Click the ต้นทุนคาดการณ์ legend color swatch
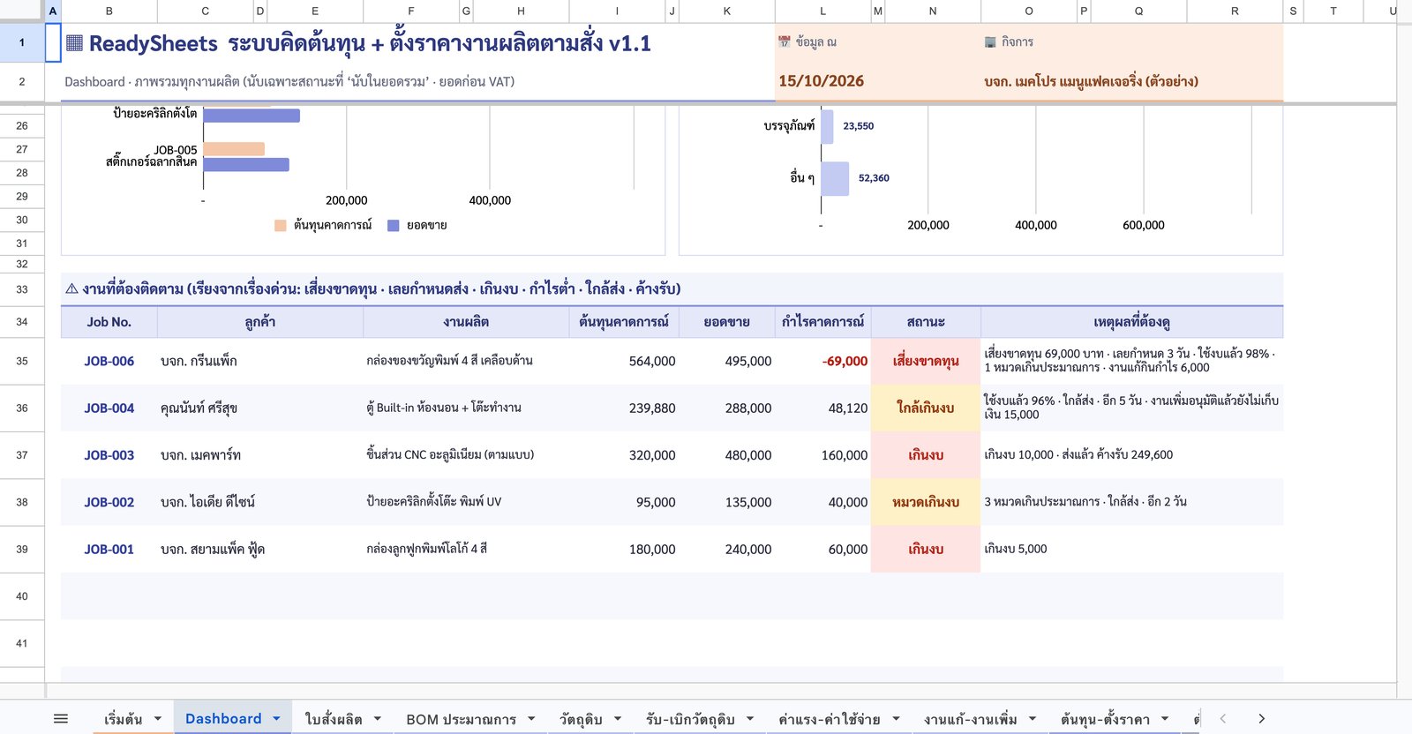1412x734 pixels. 281,225
